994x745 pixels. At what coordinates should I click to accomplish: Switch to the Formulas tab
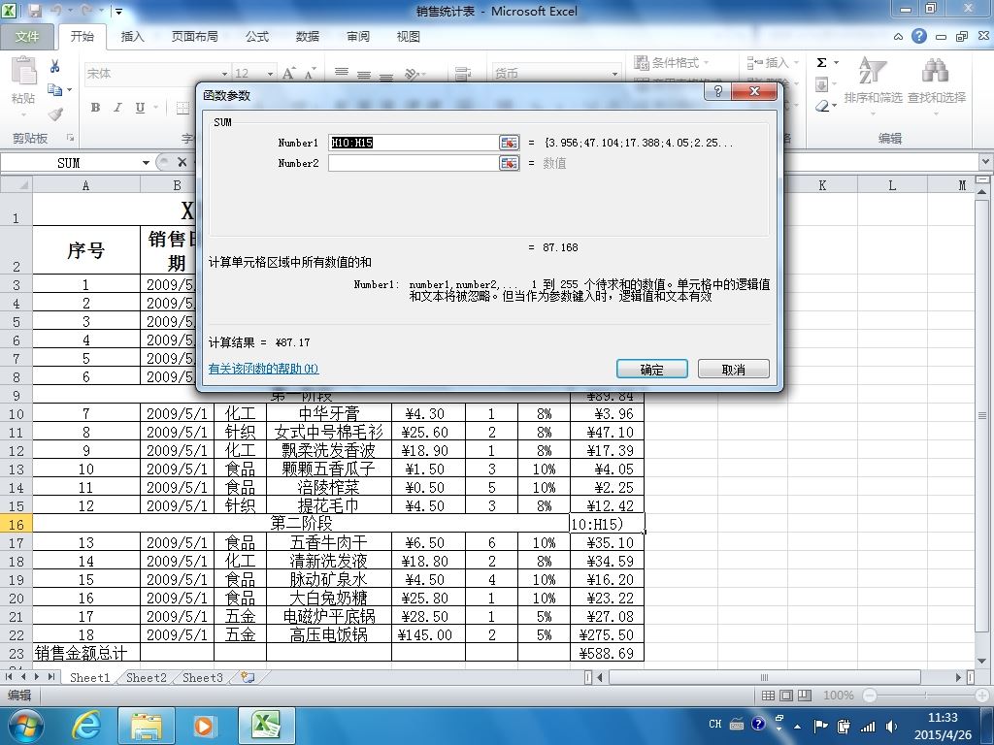(257, 37)
